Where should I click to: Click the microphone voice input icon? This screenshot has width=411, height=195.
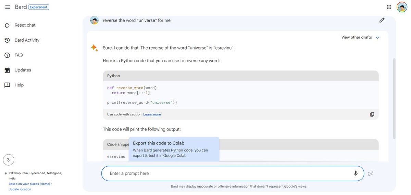pyautogui.click(x=356, y=173)
